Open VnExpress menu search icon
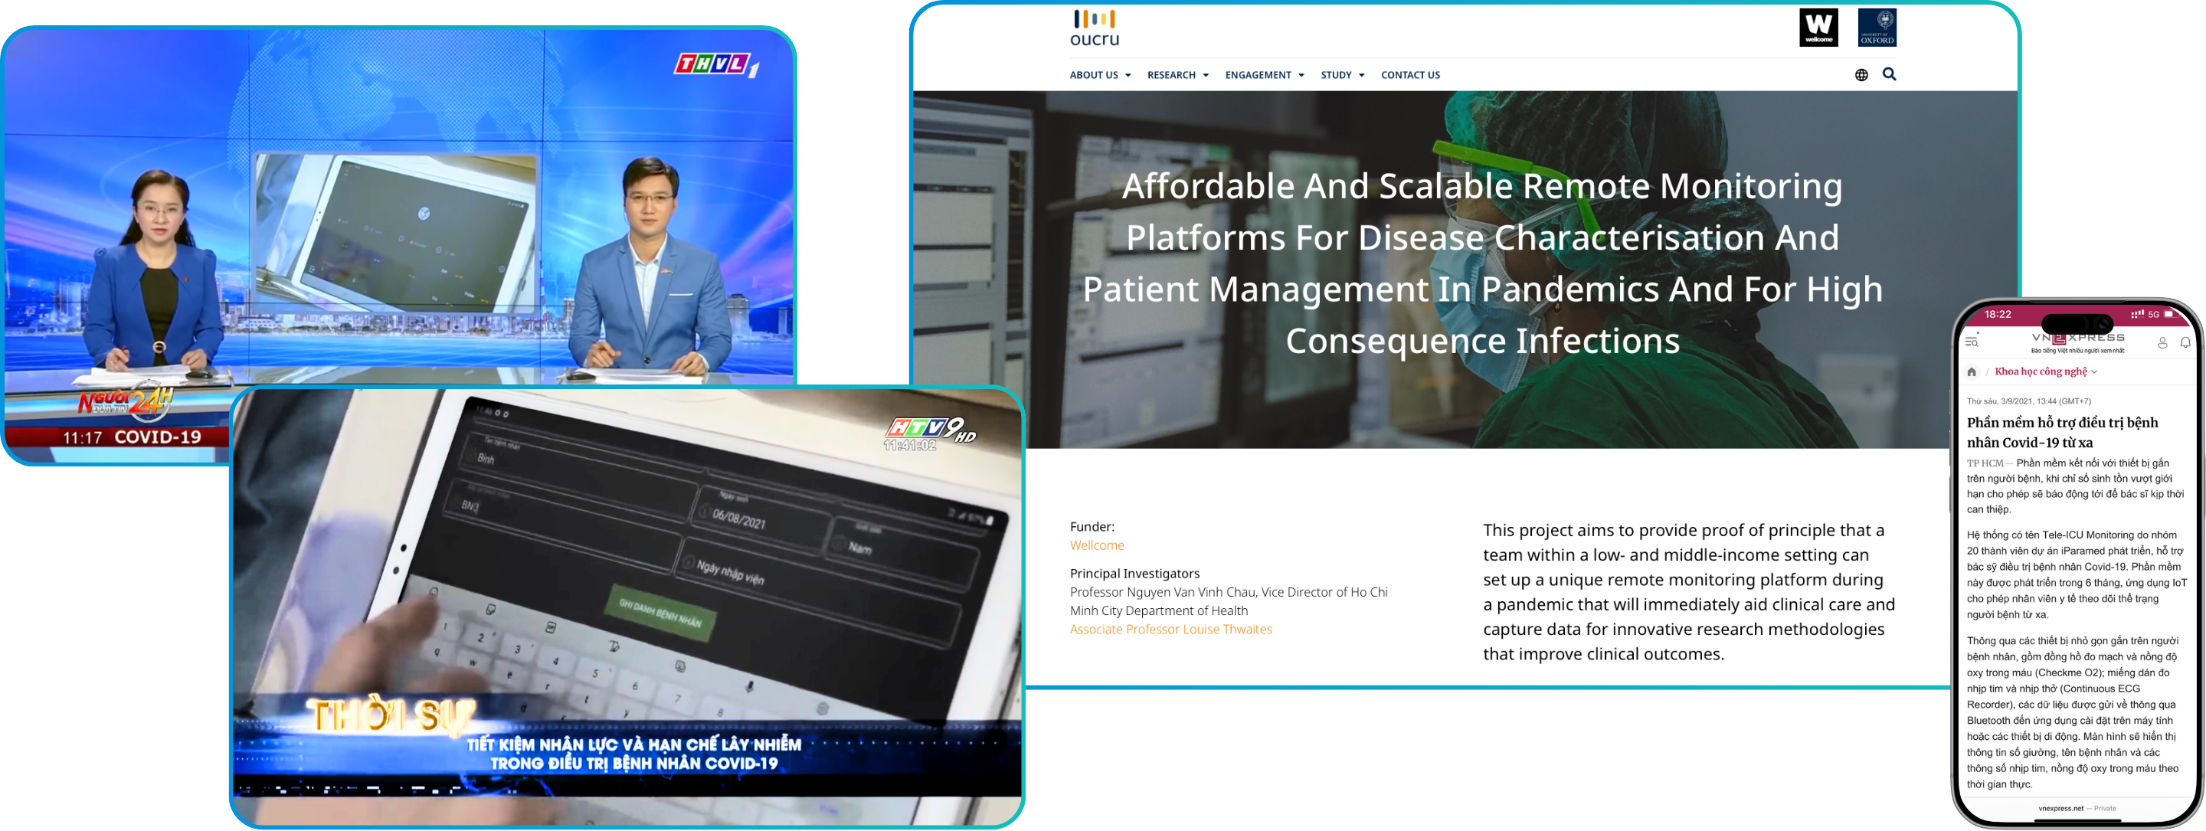Screen dimensions: 2206x831 tap(1972, 342)
